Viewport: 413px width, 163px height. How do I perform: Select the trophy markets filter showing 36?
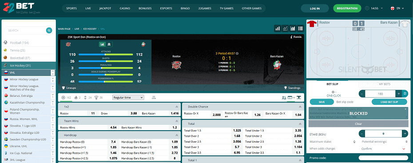coord(99,97)
